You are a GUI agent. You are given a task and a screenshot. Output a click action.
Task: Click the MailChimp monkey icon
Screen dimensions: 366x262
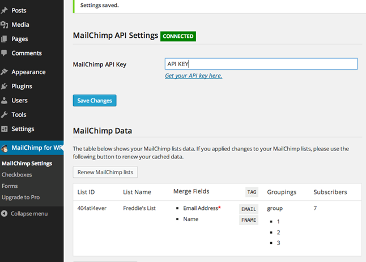[5, 148]
